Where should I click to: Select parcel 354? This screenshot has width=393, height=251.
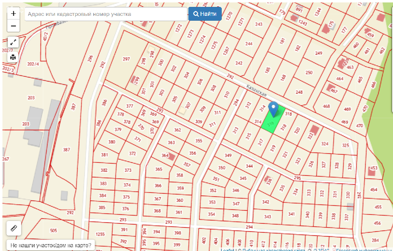click(211, 214)
